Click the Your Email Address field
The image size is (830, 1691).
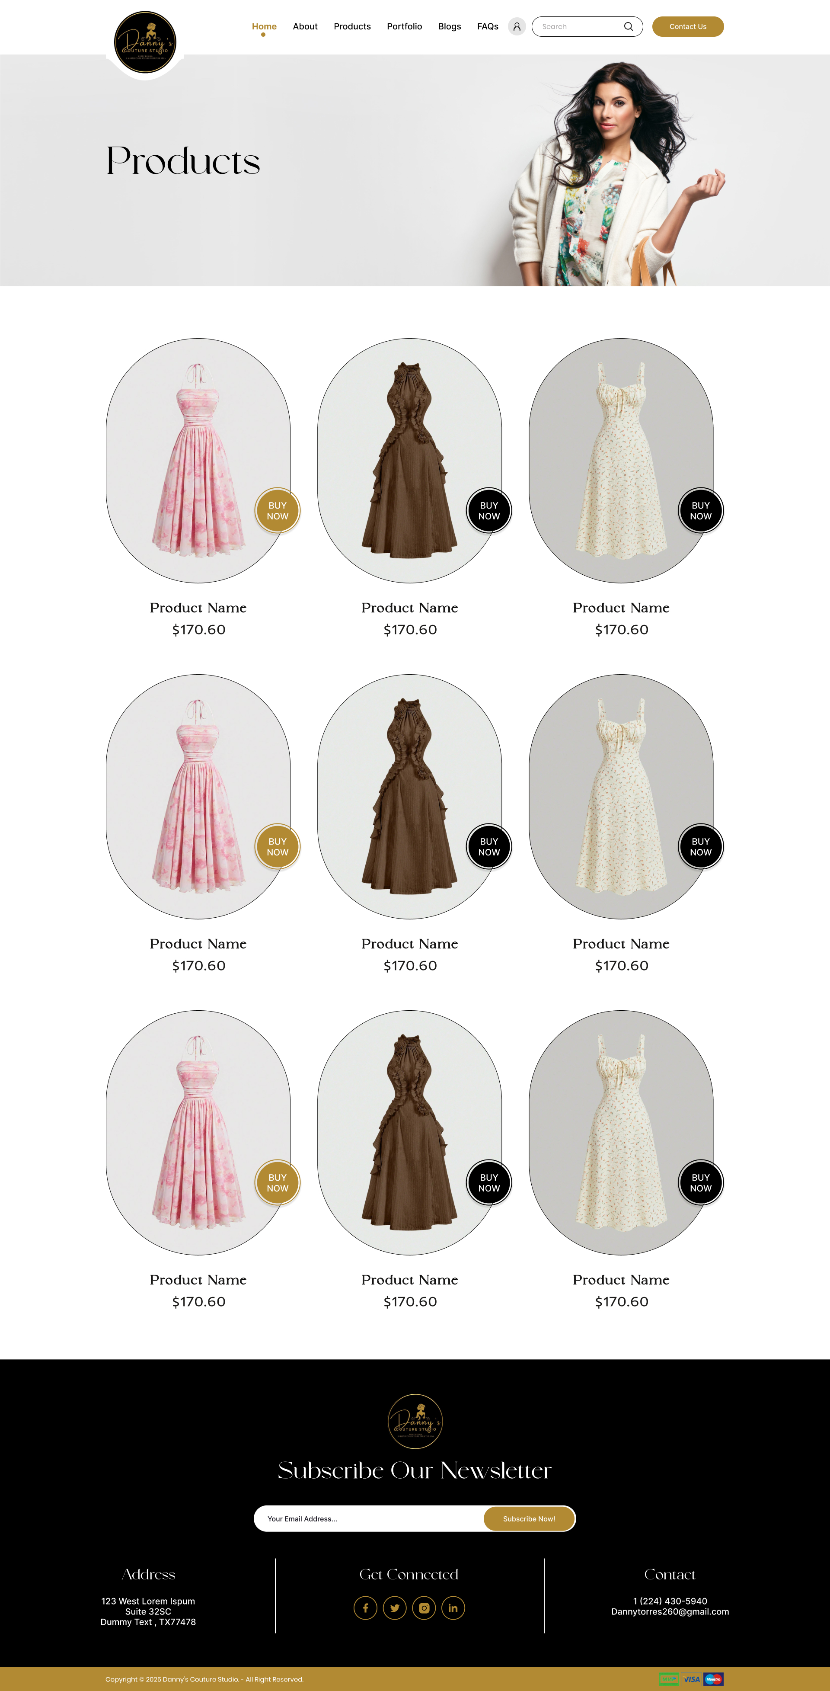point(369,1518)
